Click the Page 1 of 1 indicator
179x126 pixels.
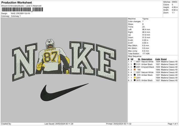click(173, 124)
